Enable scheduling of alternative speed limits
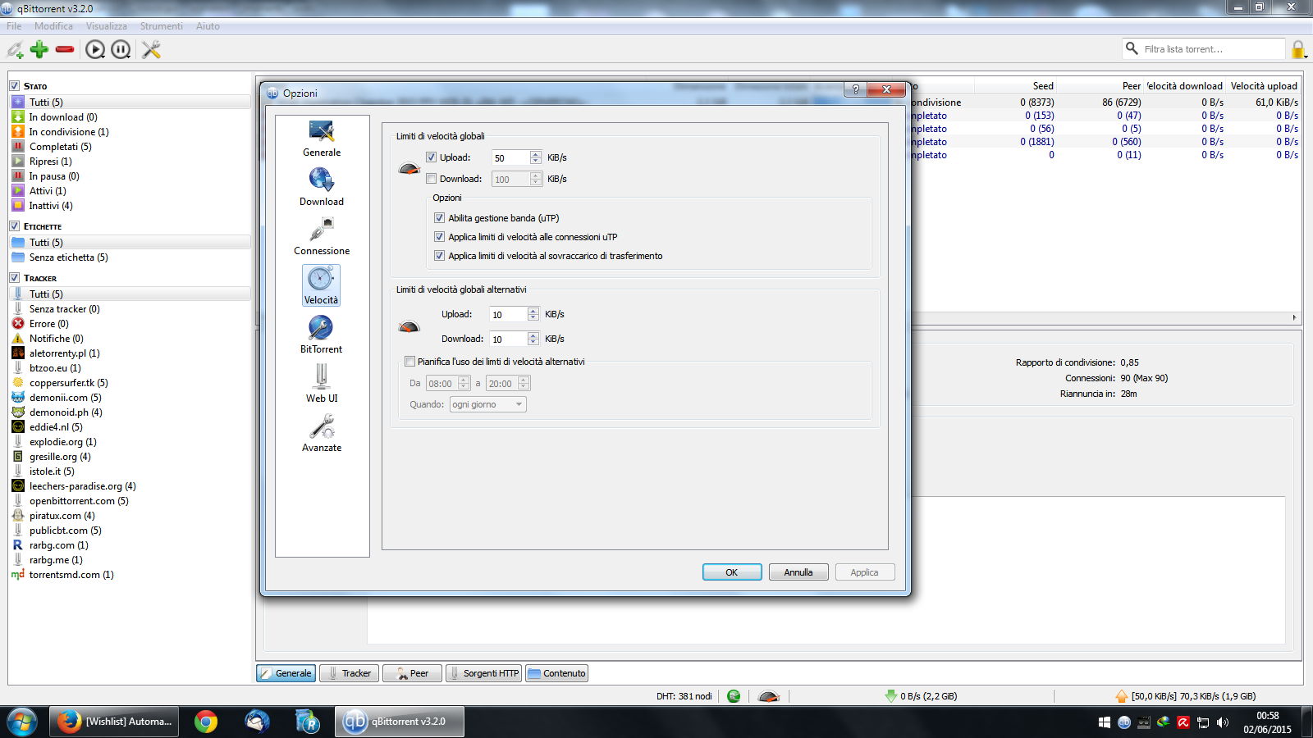Screen dimensions: 1313x738 [409, 362]
